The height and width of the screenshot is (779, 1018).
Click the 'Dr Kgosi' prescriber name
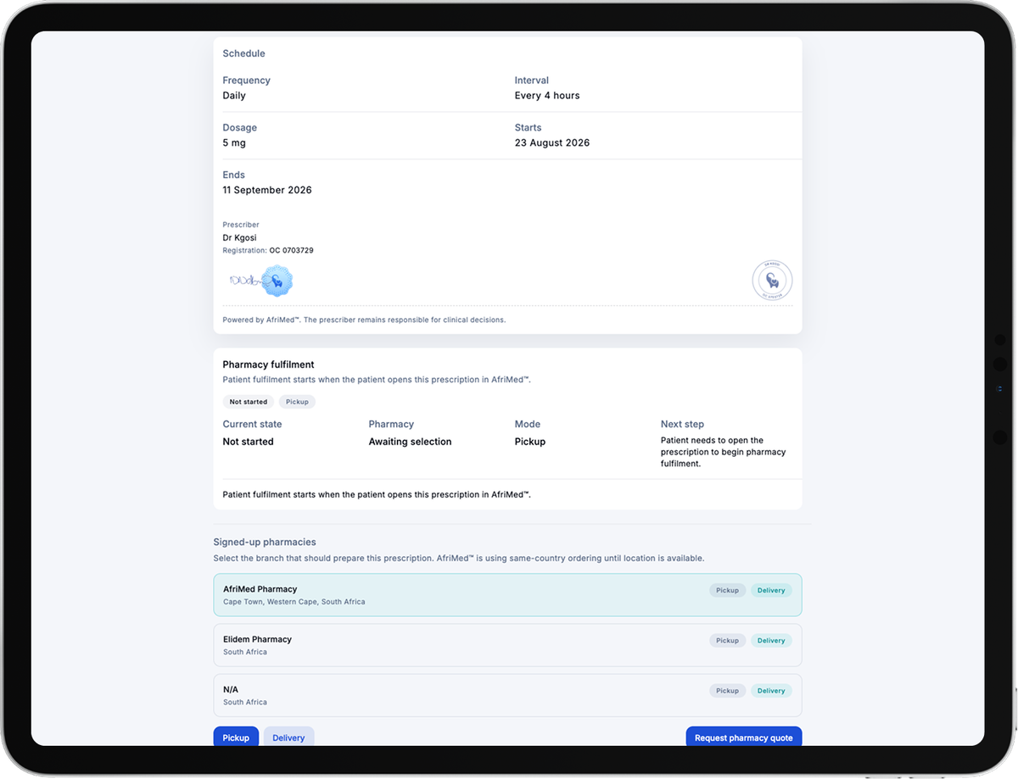(239, 238)
